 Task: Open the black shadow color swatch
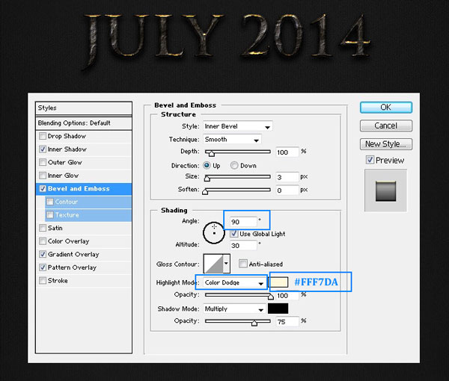point(278,309)
